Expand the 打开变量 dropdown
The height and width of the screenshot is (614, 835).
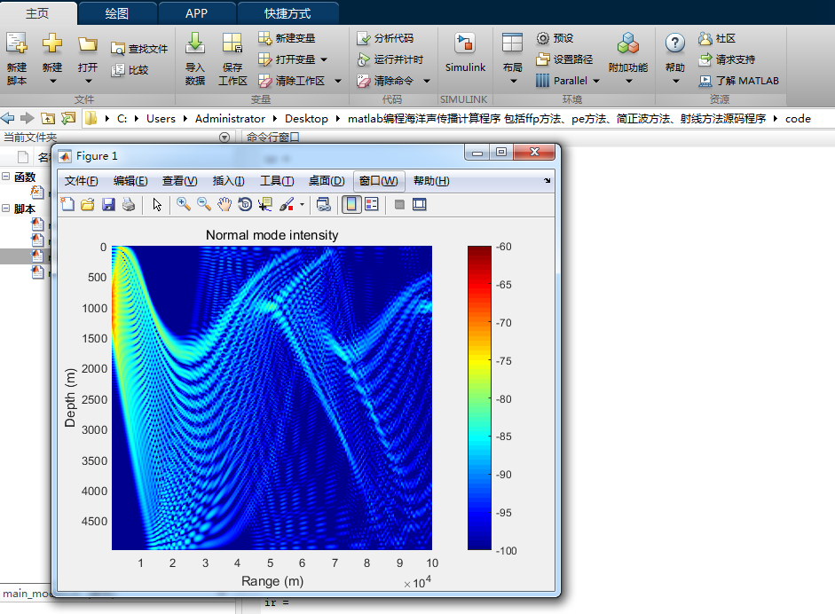[324, 59]
